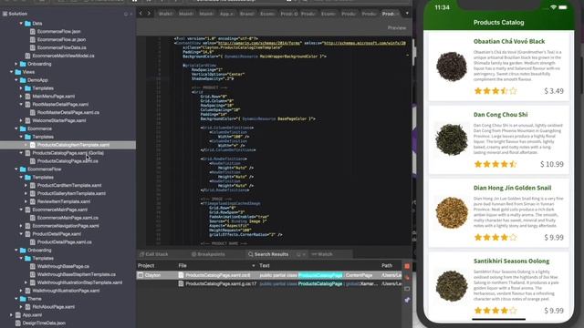Click the Solution pad header icon
Image resolution: width=584 pixels, height=328 pixels.
(x=5, y=14)
